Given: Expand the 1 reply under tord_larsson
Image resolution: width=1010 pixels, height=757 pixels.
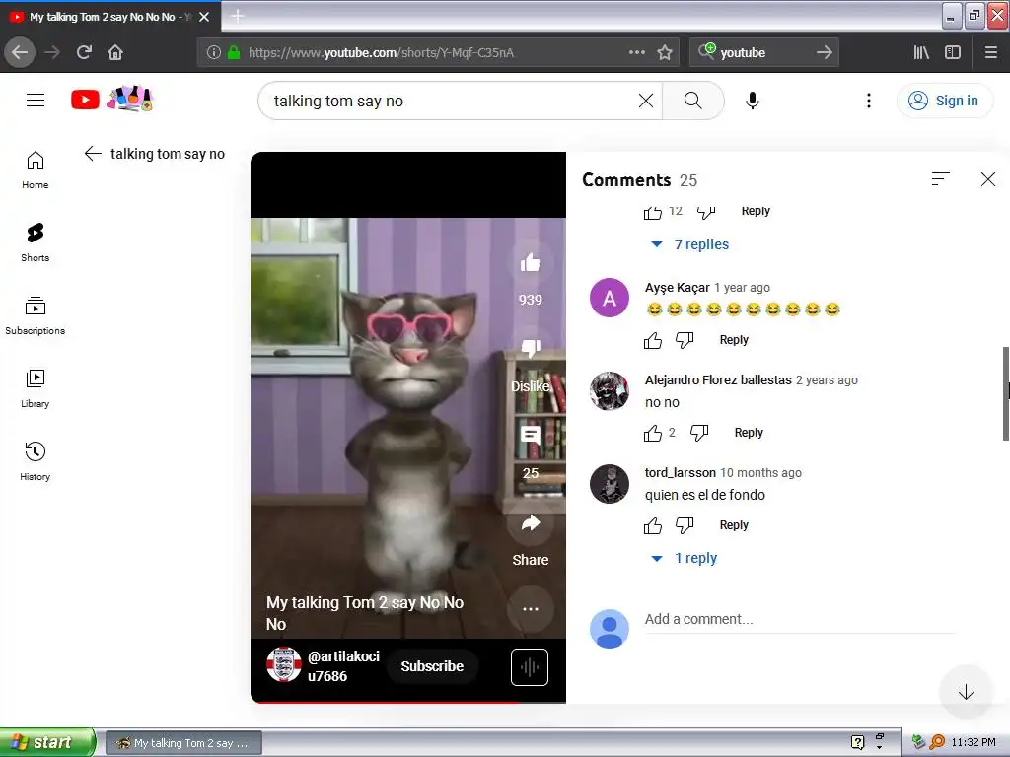Looking at the screenshot, I should [685, 558].
